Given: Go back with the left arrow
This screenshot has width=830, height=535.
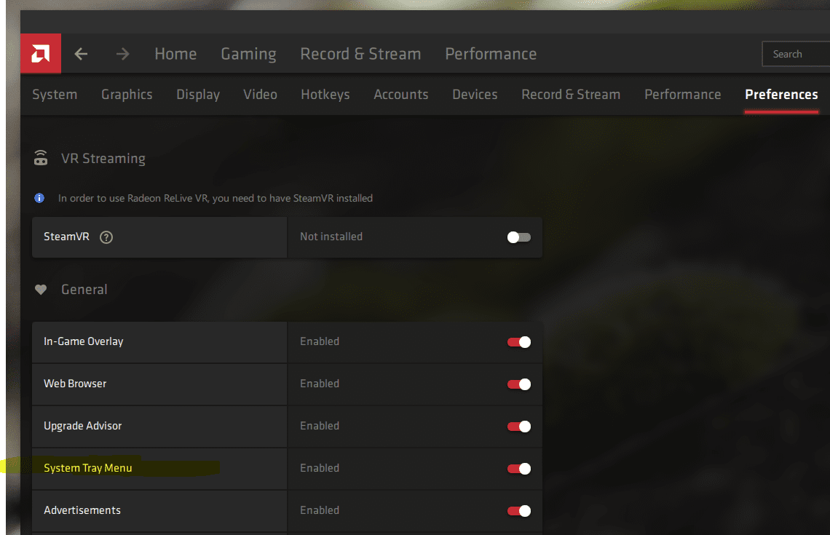Looking at the screenshot, I should coord(81,54).
